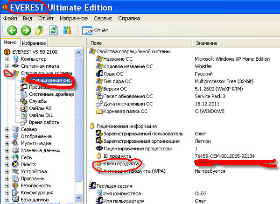This screenshot has width=280, height=204.
Task: Click the tree scrollbar up arrow
Action: pos(78,53)
